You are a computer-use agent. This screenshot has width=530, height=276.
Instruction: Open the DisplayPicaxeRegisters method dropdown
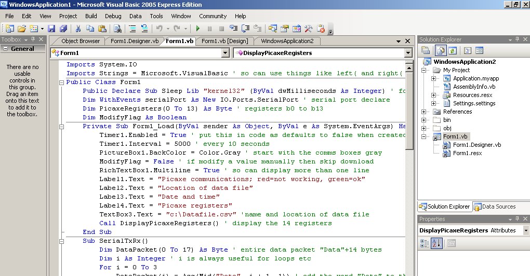[x=408, y=53]
